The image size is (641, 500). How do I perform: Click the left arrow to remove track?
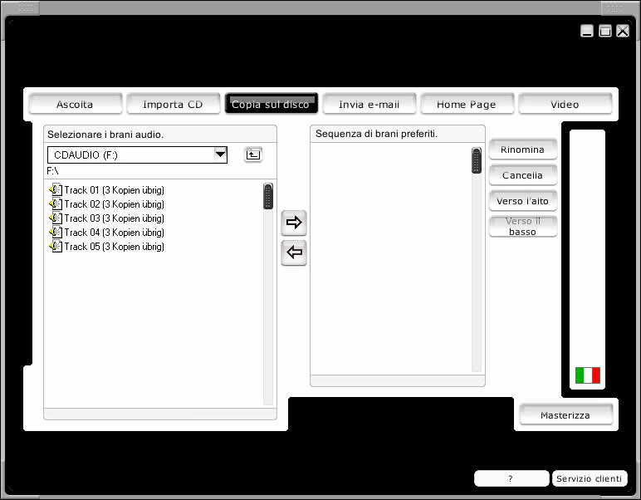point(294,252)
